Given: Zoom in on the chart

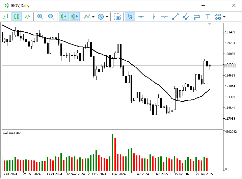Looking at the screenshot, I should click(x=40, y=17).
